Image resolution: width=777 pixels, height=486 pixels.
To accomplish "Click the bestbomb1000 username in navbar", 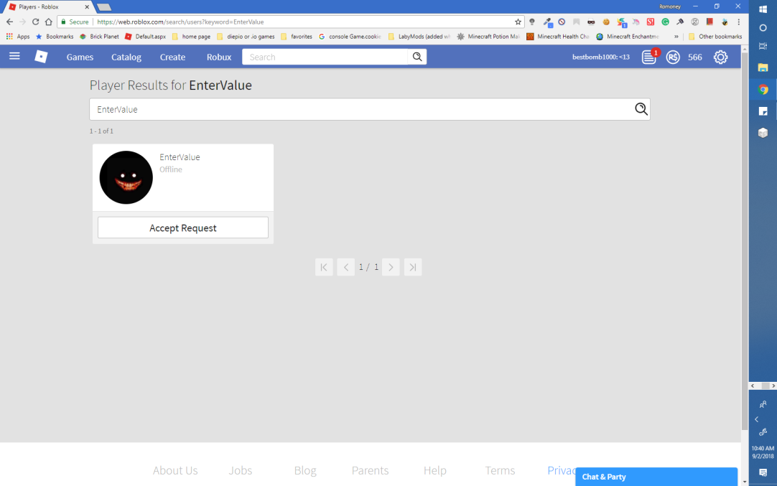I will pos(600,57).
